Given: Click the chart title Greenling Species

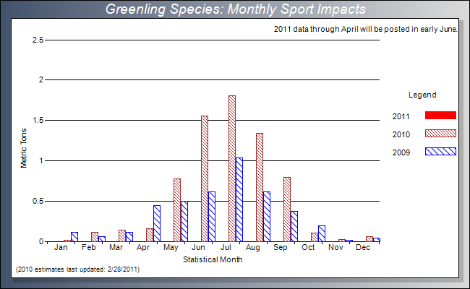Looking at the screenshot, I should 235,9.
